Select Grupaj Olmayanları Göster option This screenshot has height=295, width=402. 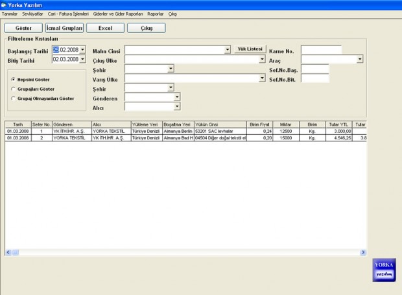click(14, 99)
